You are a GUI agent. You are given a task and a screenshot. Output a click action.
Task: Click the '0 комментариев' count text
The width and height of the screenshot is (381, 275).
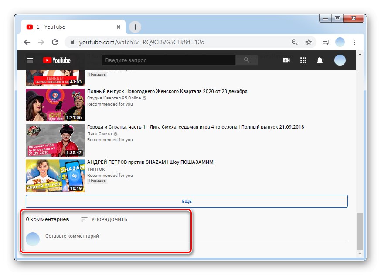tap(48, 219)
